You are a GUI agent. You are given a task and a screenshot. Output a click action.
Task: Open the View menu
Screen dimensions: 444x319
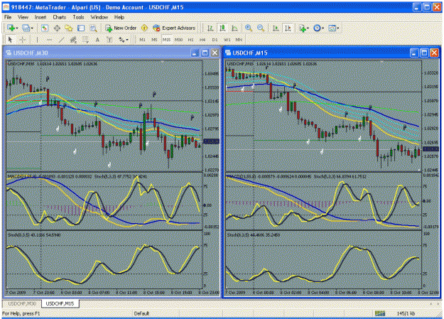[x=23, y=17]
